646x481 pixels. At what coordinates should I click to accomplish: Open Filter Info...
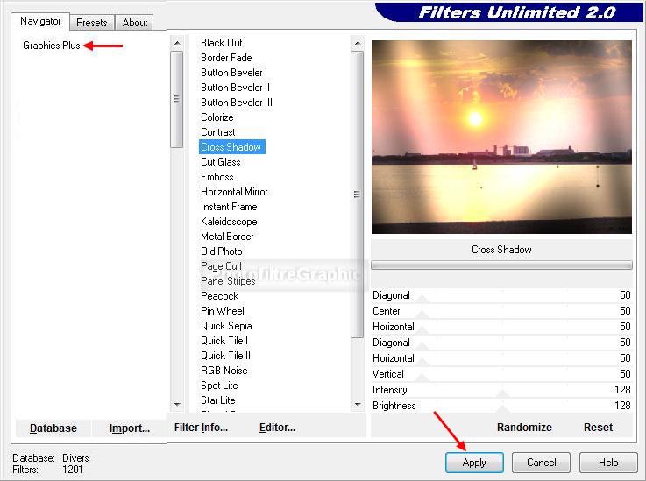click(x=201, y=428)
